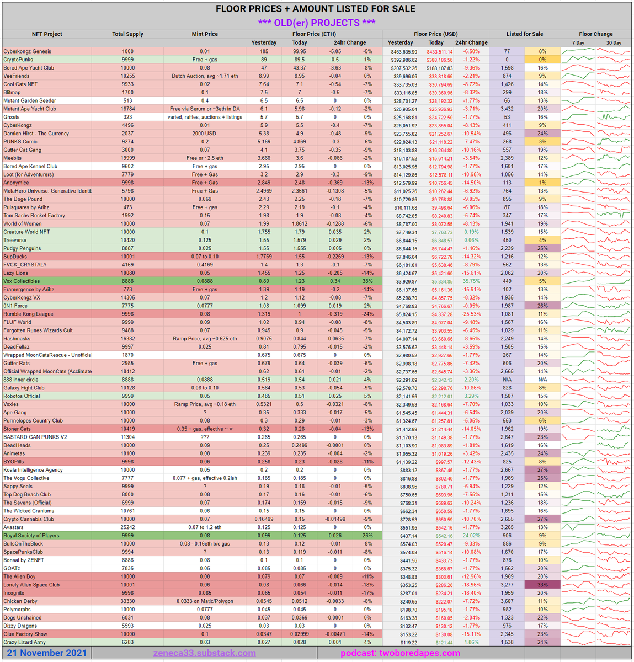Select the 2000 USD mint price cell
The width and height of the screenshot is (634, 662).
point(205,134)
